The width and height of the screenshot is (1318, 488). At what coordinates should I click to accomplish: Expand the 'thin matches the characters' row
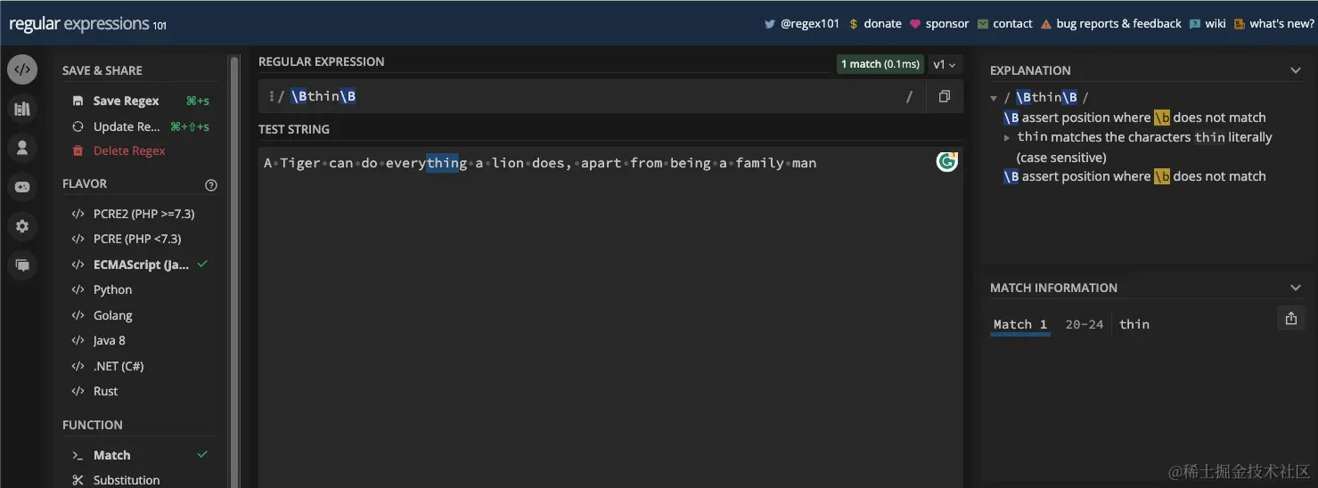point(1007,137)
